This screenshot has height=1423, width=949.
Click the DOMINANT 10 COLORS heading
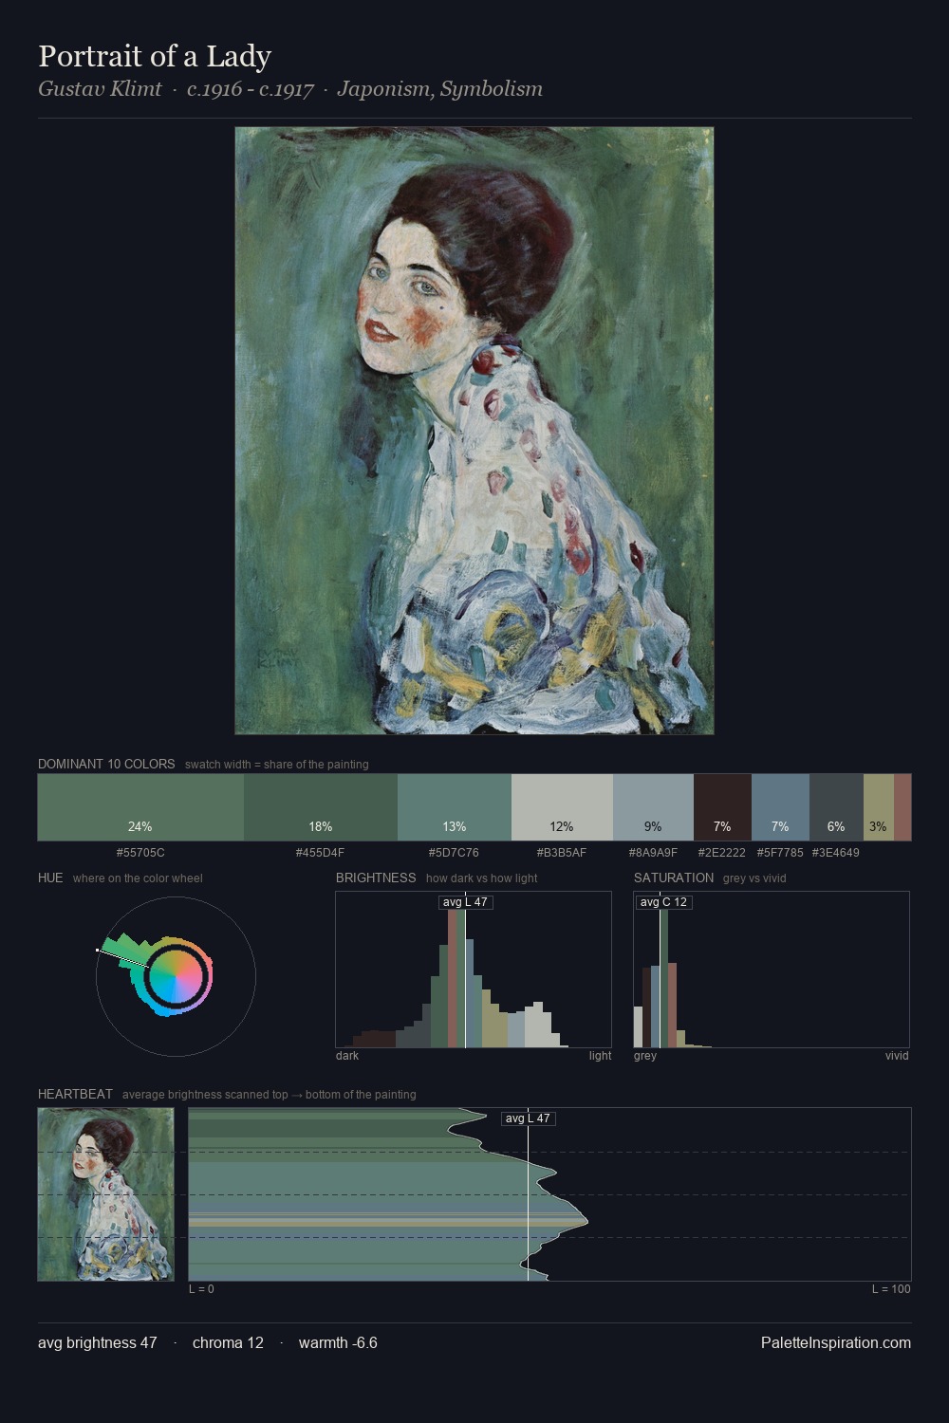[106, 764]
